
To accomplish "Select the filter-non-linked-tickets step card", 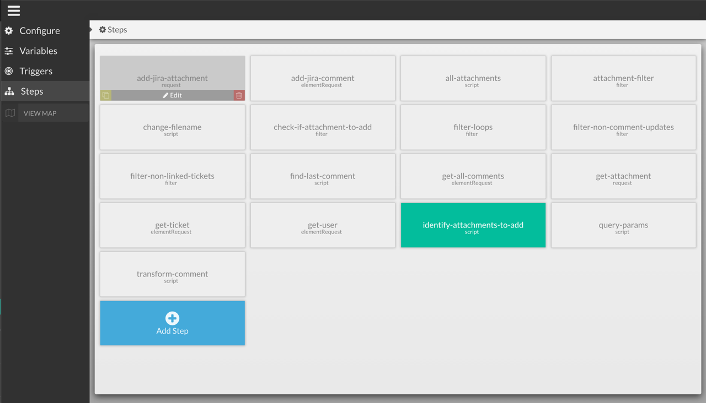I will pos(172,176).
